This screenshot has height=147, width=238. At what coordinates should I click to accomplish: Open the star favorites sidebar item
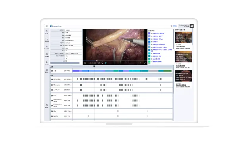[x=46, y=47]
